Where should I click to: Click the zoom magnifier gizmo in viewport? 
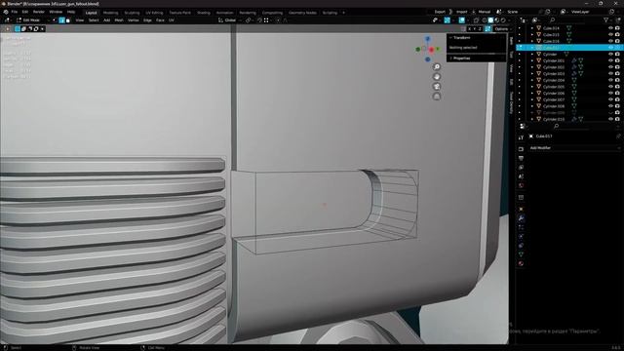point(437,67)
